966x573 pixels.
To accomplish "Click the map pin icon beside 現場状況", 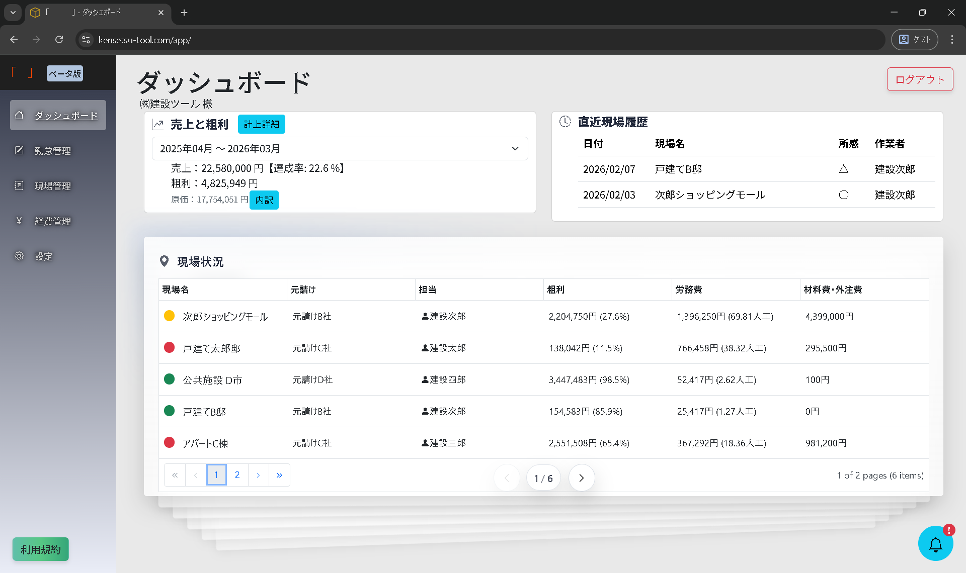I will coord(164,261).
